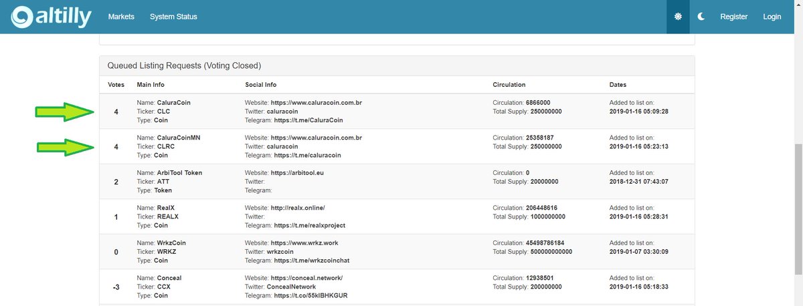Click vote count -3 for Conceal
Screen dimensions: 803x306
click(x=116, y=287)
